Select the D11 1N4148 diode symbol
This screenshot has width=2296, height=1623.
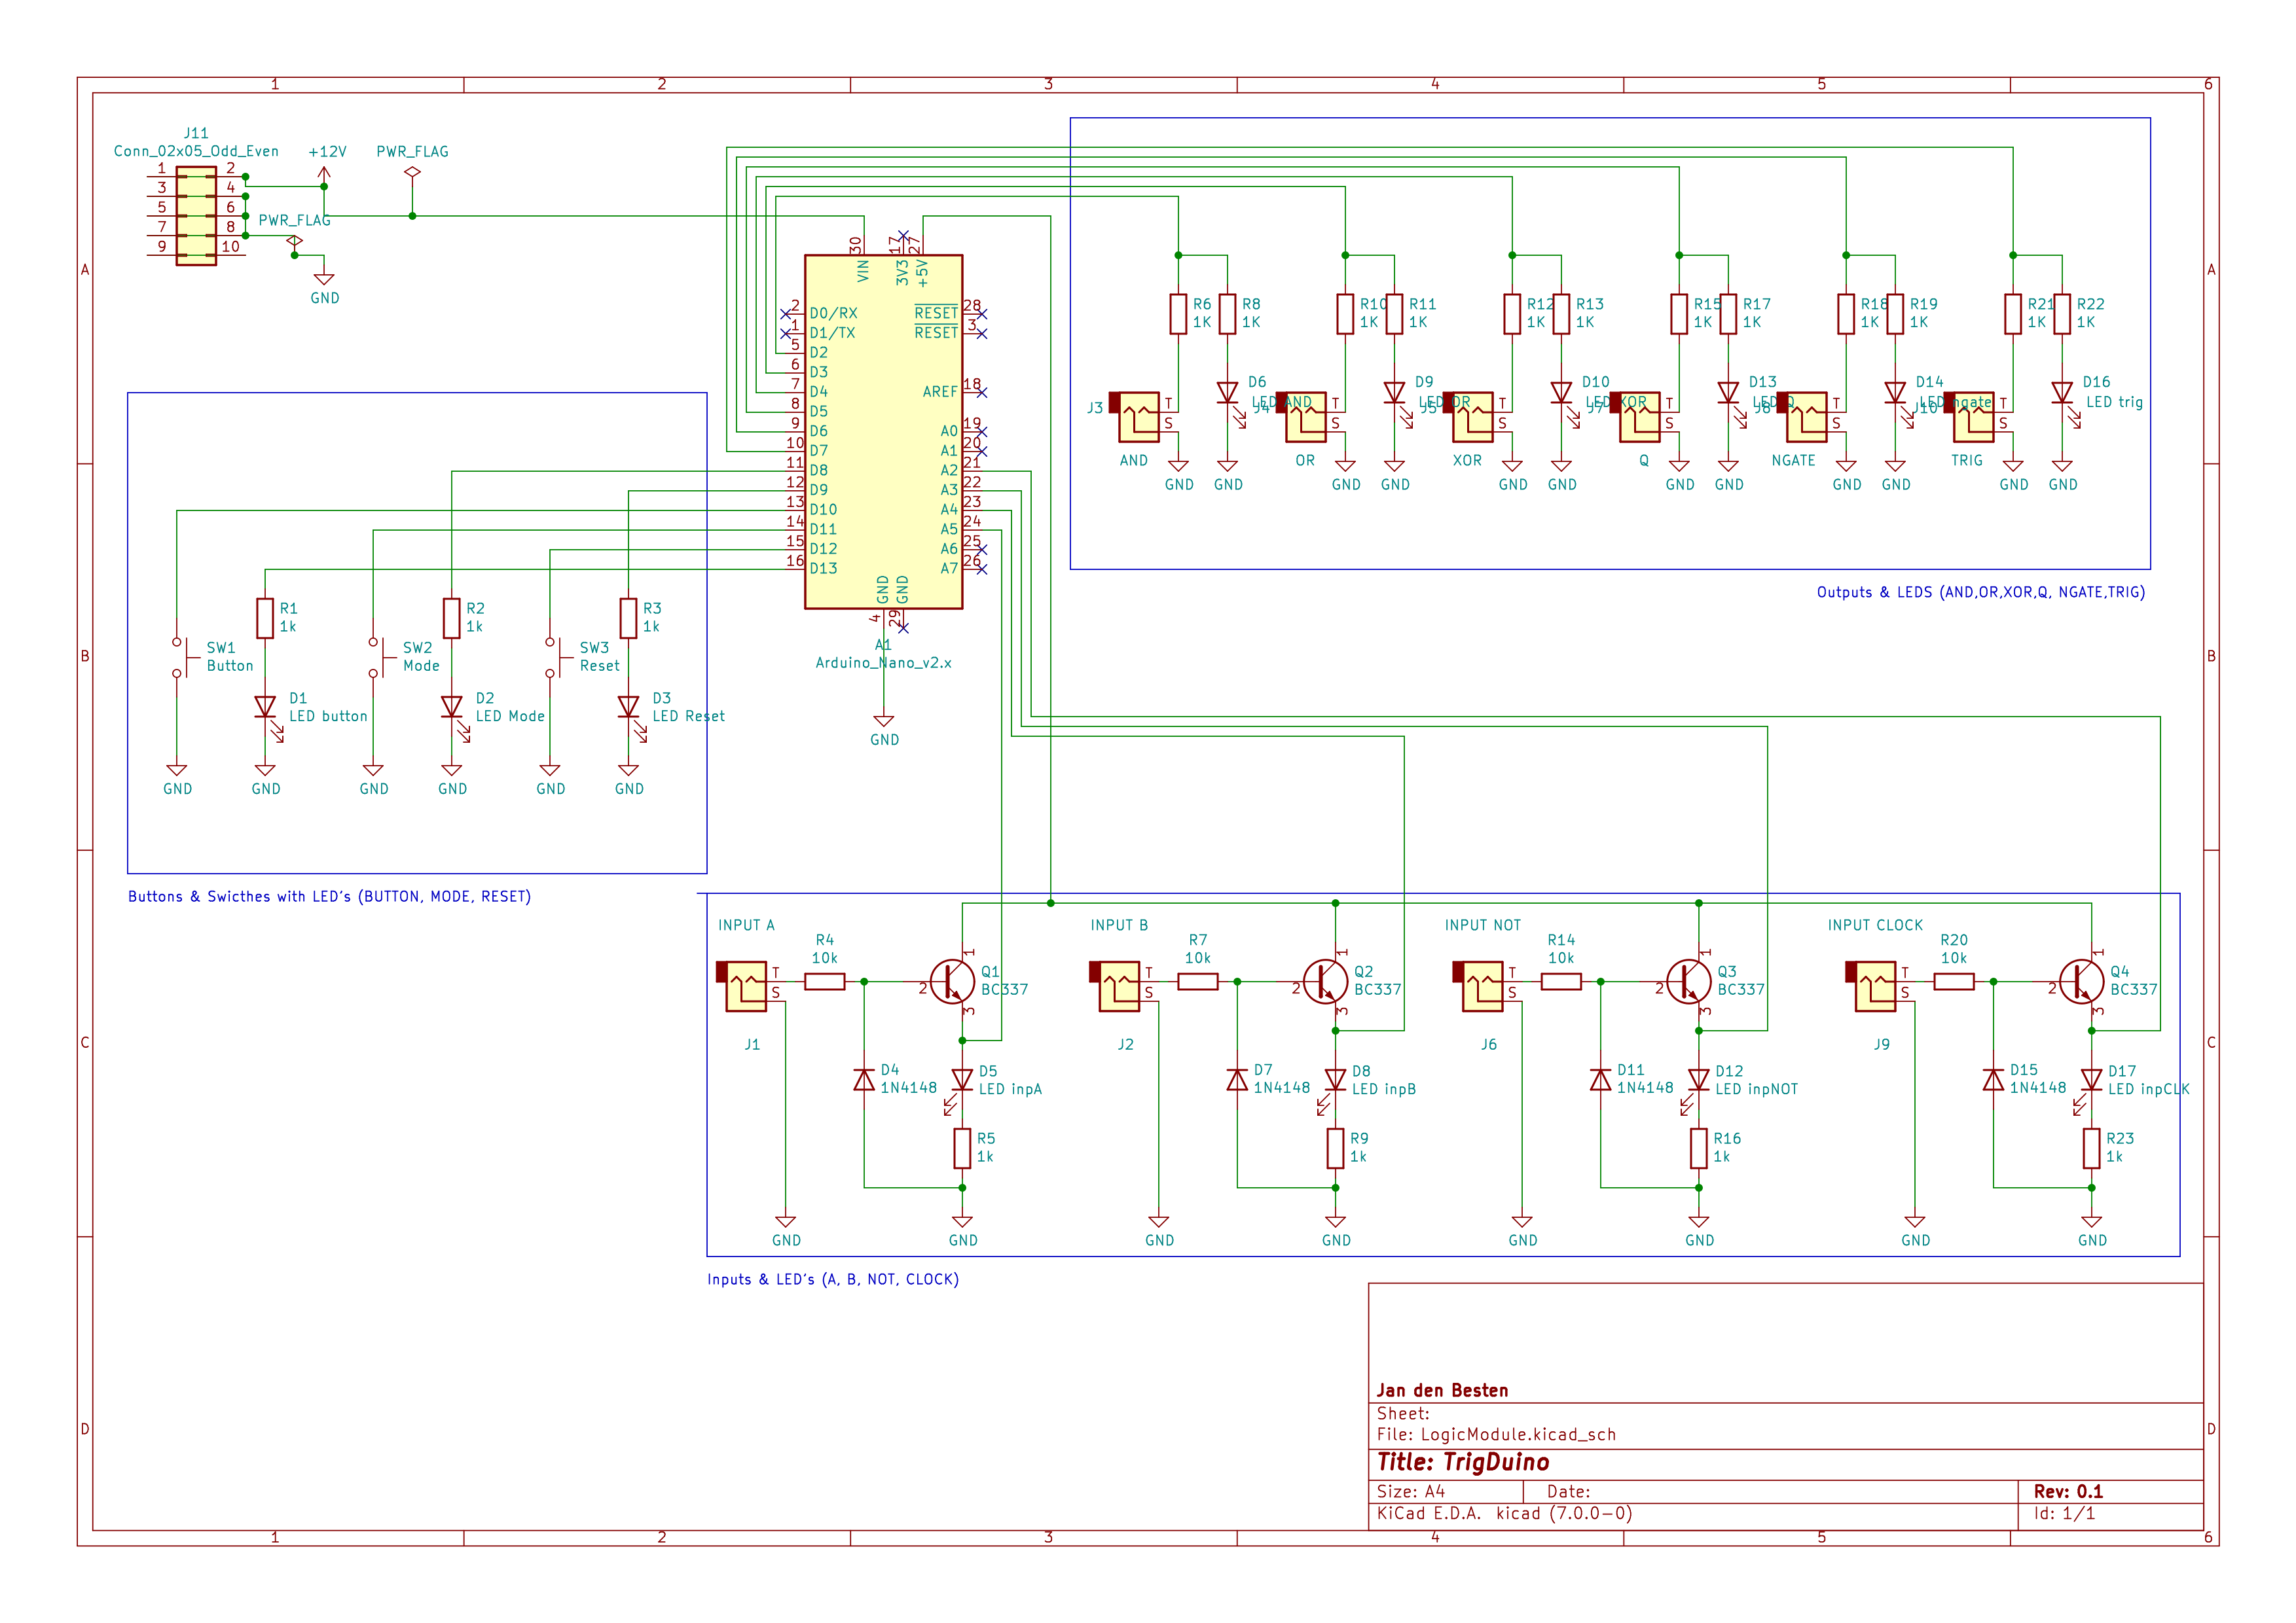click(x=1600, y=1079)
